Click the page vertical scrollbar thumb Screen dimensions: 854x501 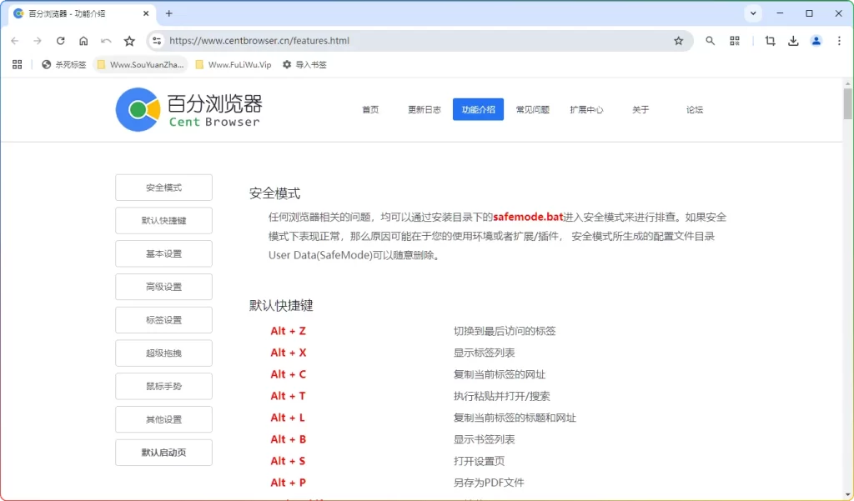click(x=847, y=104)
